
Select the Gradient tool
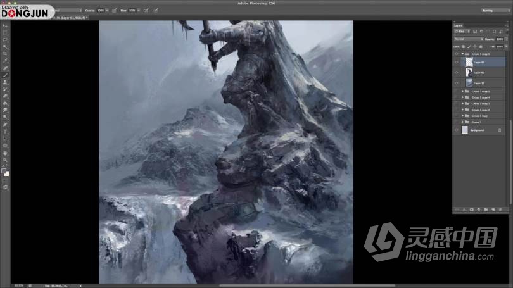pos(5,103)
